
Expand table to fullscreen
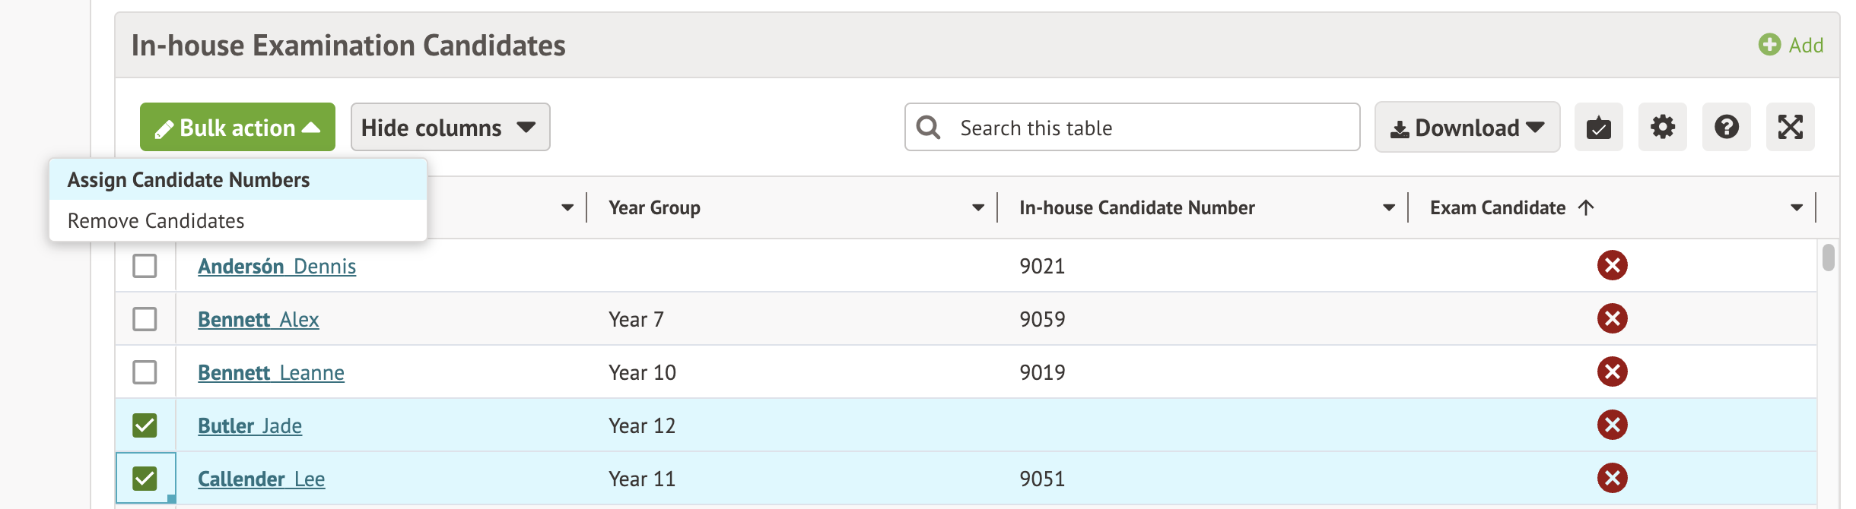tap(1790, 127)
